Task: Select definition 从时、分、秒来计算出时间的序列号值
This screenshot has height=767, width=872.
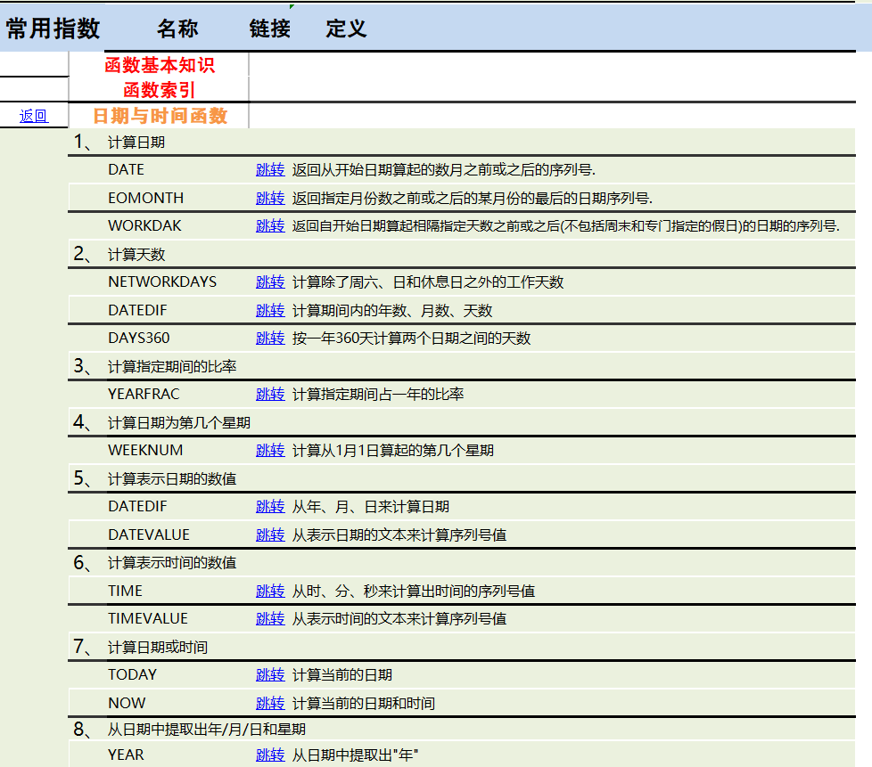Action: click(413, 591)
